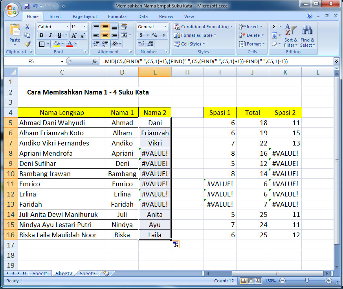This screenshot has height=289, width=343.
Task: Open the Insert ribbon tab
Action: click(x=55, y=16)
